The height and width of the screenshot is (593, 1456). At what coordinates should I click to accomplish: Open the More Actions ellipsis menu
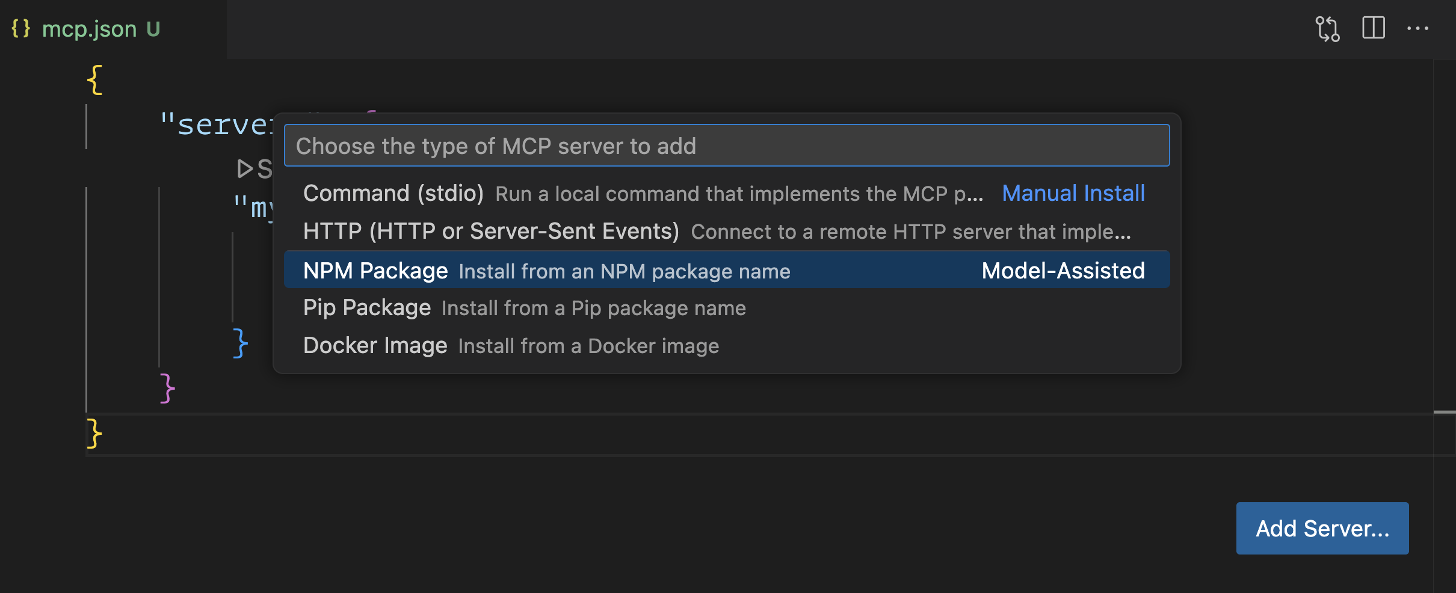click(1420, 28)
